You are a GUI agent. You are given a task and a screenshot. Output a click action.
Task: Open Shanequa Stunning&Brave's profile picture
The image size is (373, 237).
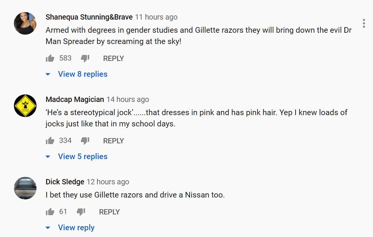click(x=25, y=23)
